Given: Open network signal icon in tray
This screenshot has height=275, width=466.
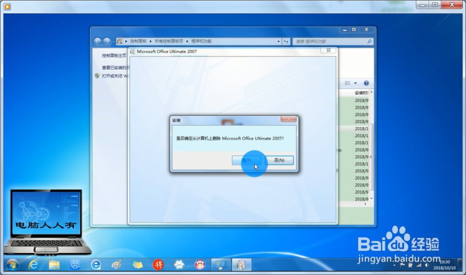Looking at the screenshot, I should [419, 265].
